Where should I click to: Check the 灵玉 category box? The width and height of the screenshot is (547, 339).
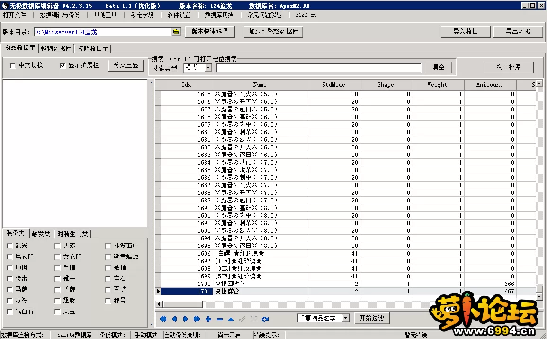pyautogui.click(x=57, y=312)
